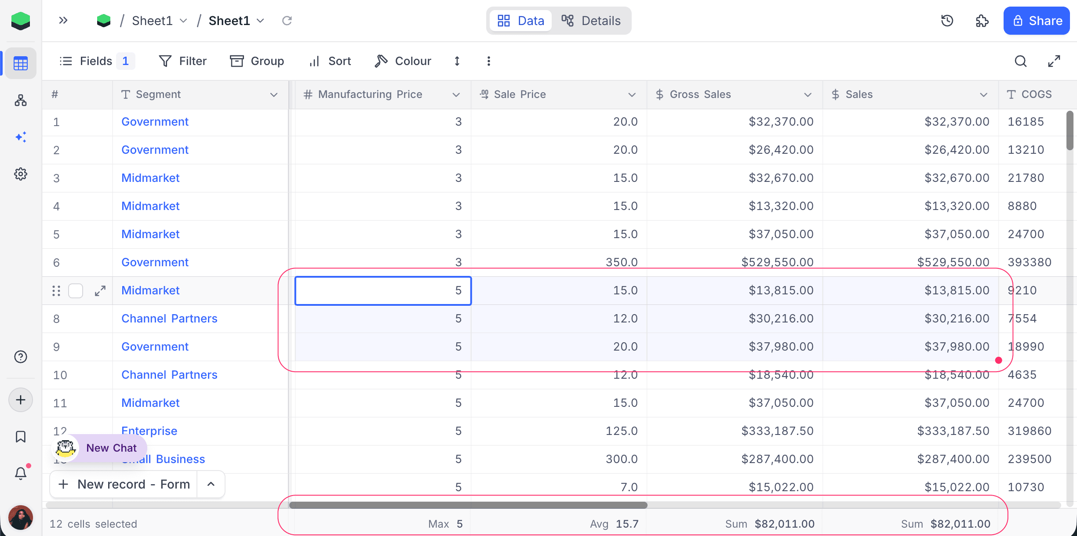Image resolution: width=1077 pixels, height=536 pixels.
Task: Open the Colour menu
Action: click(x=403, y=61)
